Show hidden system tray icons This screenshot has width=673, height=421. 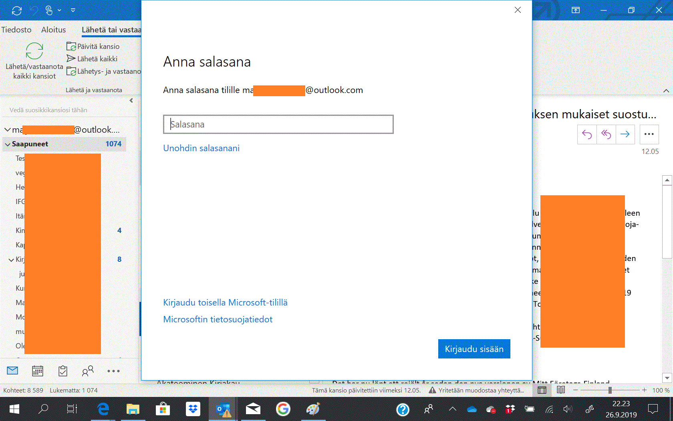coord(453,409)
